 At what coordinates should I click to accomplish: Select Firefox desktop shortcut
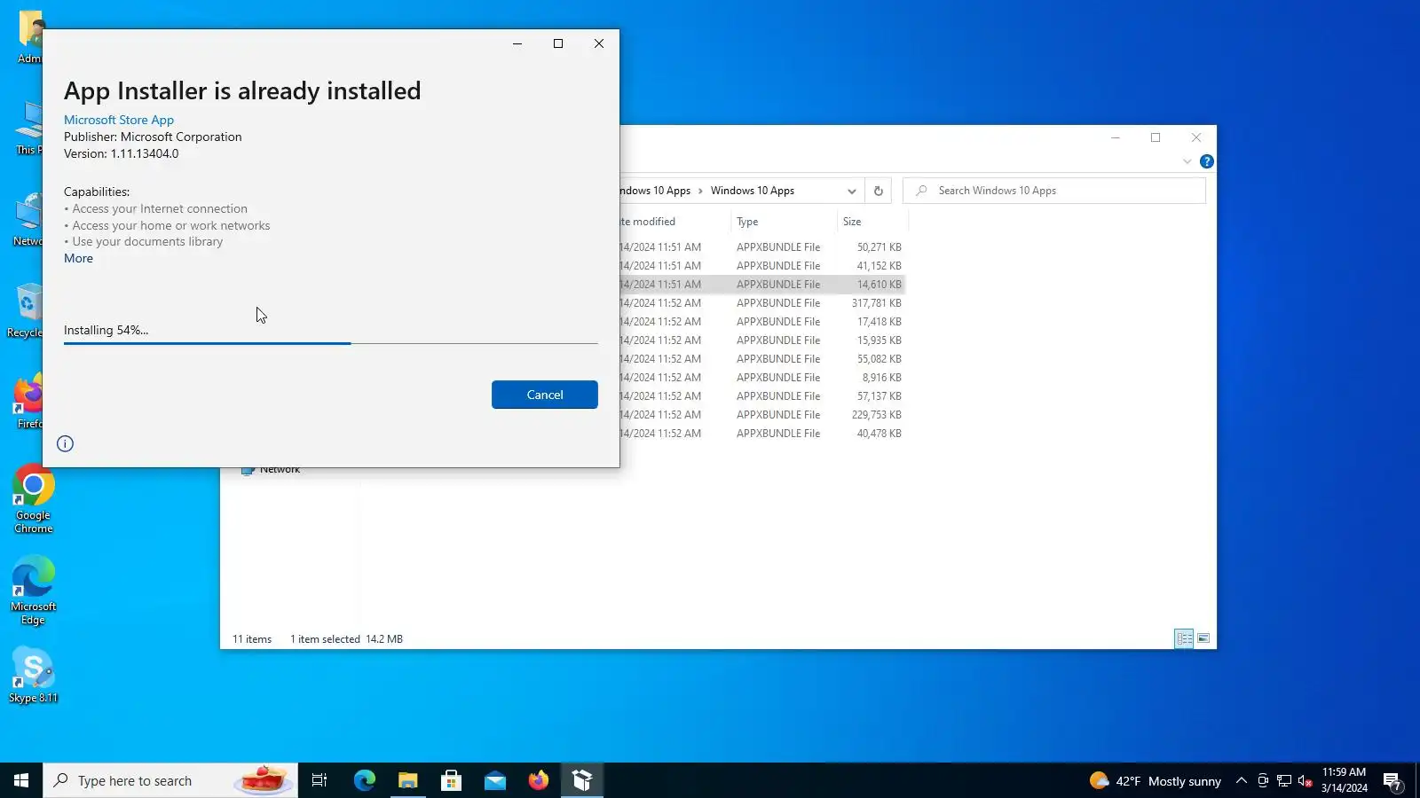point(28,402)
